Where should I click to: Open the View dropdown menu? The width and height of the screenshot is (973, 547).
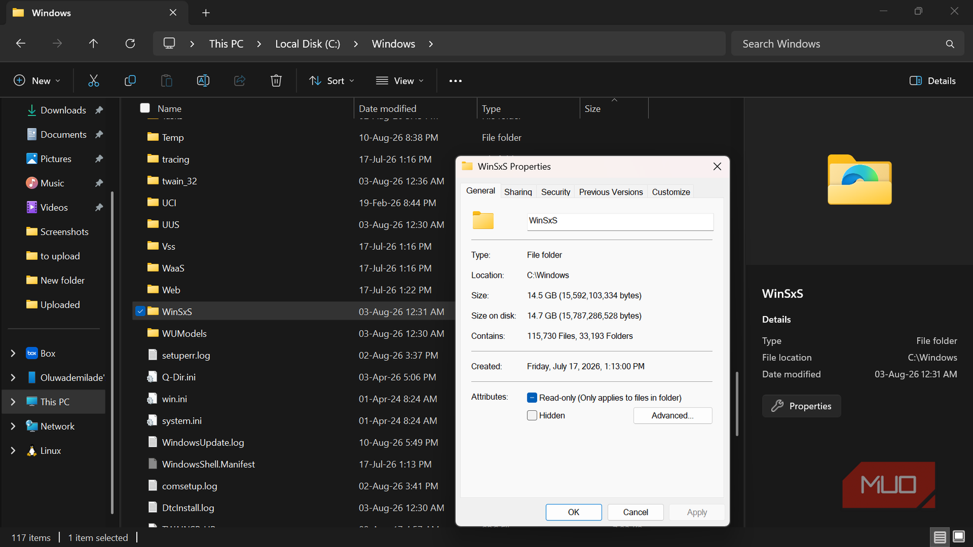click(x=400, y=81)
